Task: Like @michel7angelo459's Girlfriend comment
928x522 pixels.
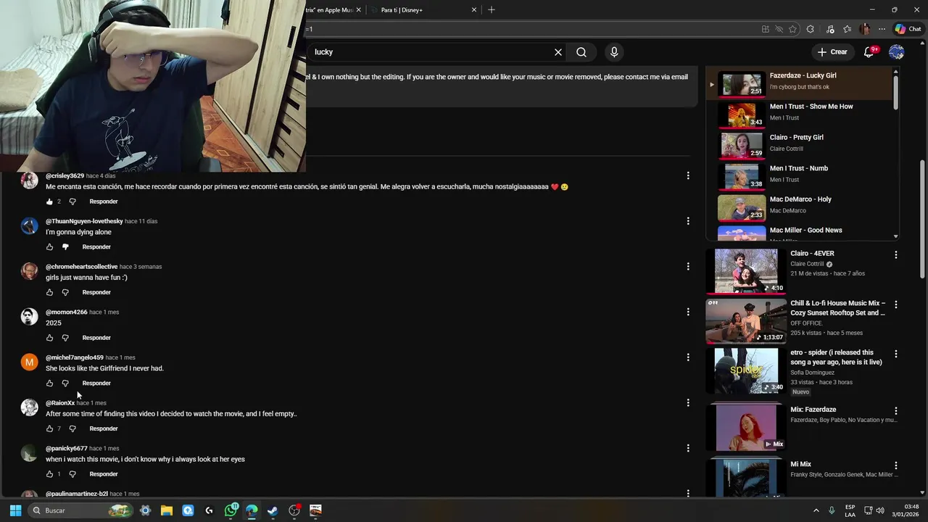Action: tap(49, 383)
